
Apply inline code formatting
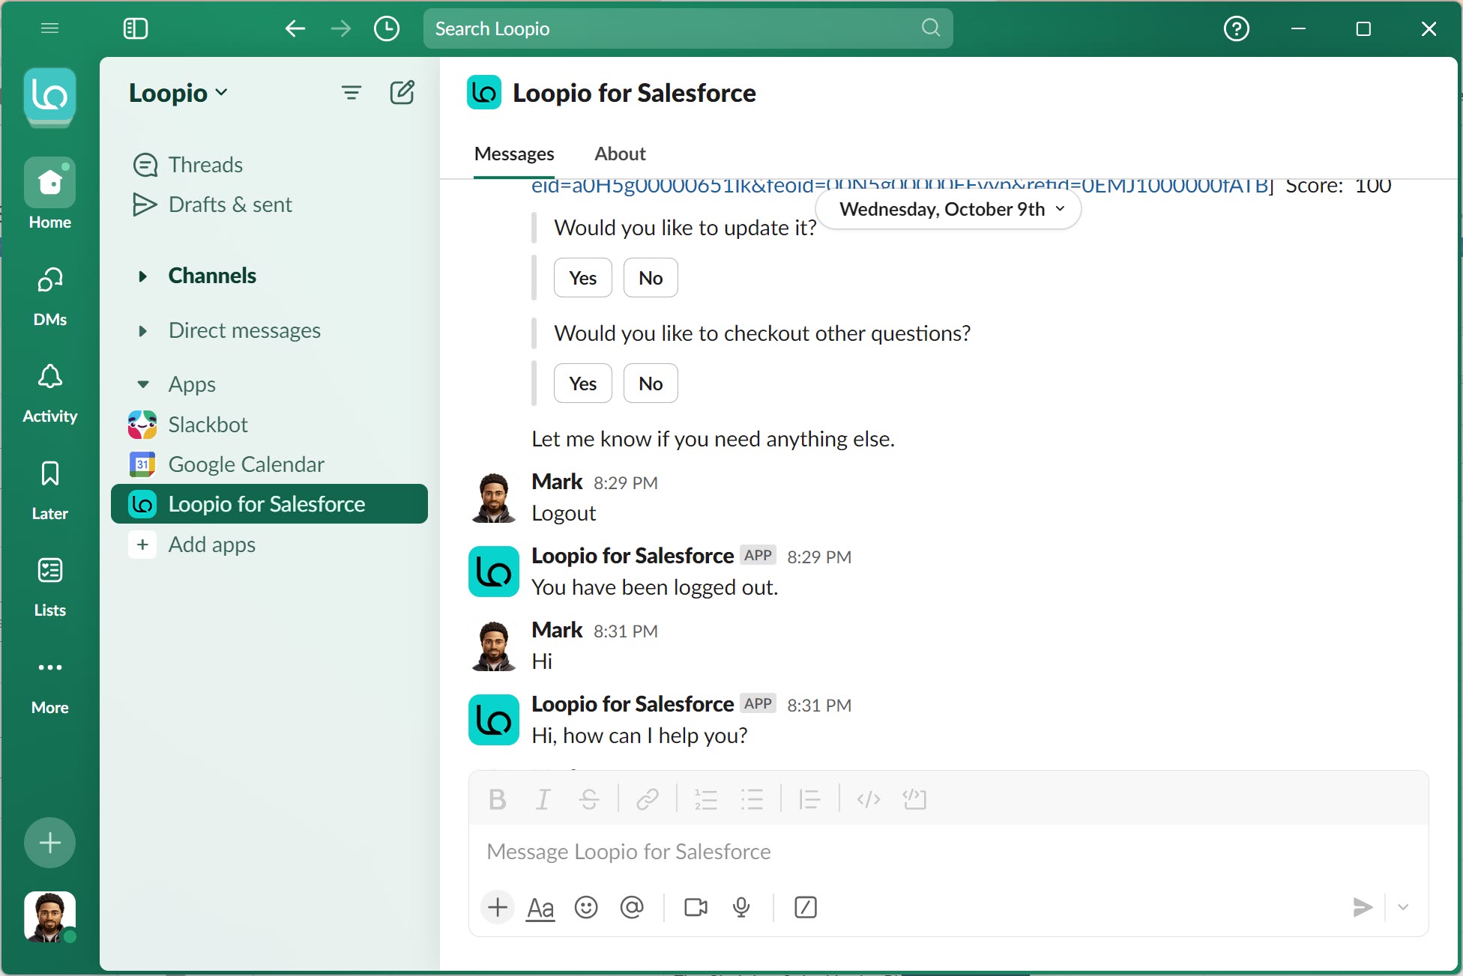click(x=869, y=800)
